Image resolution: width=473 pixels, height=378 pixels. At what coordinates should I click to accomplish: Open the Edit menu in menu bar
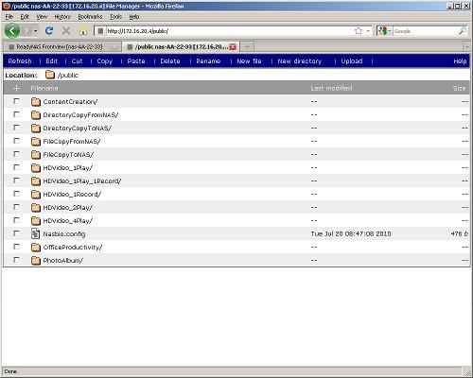(25, 17)
